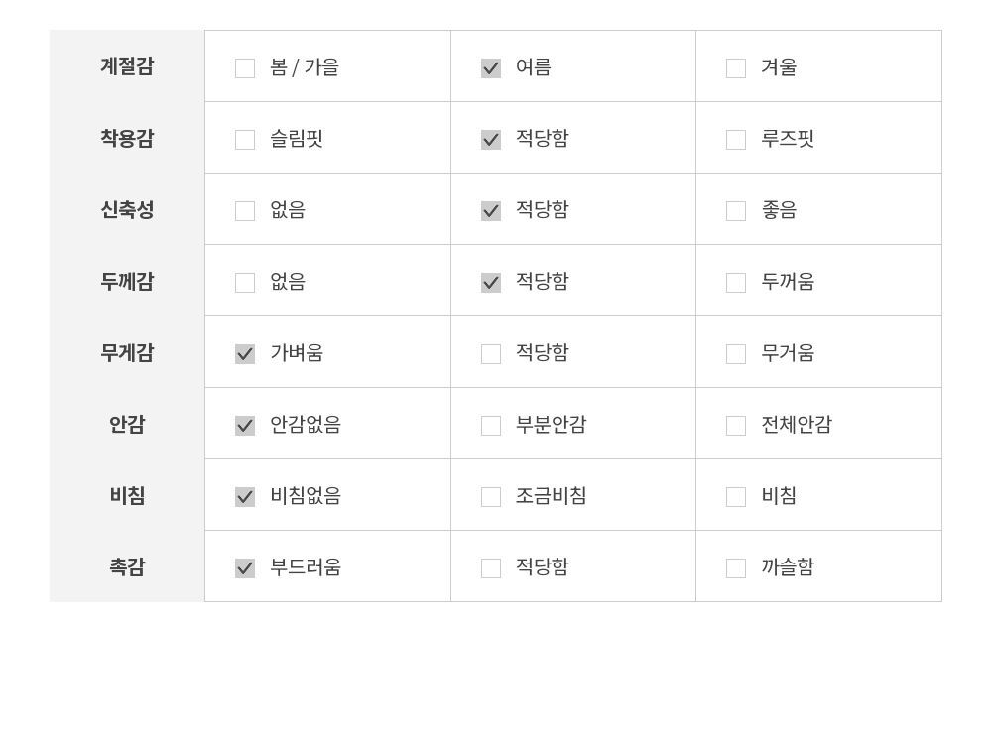This screenshot has height=751, width=992.
Task: Check 없음 in the 신축성 row
Action: pos(245,211)
